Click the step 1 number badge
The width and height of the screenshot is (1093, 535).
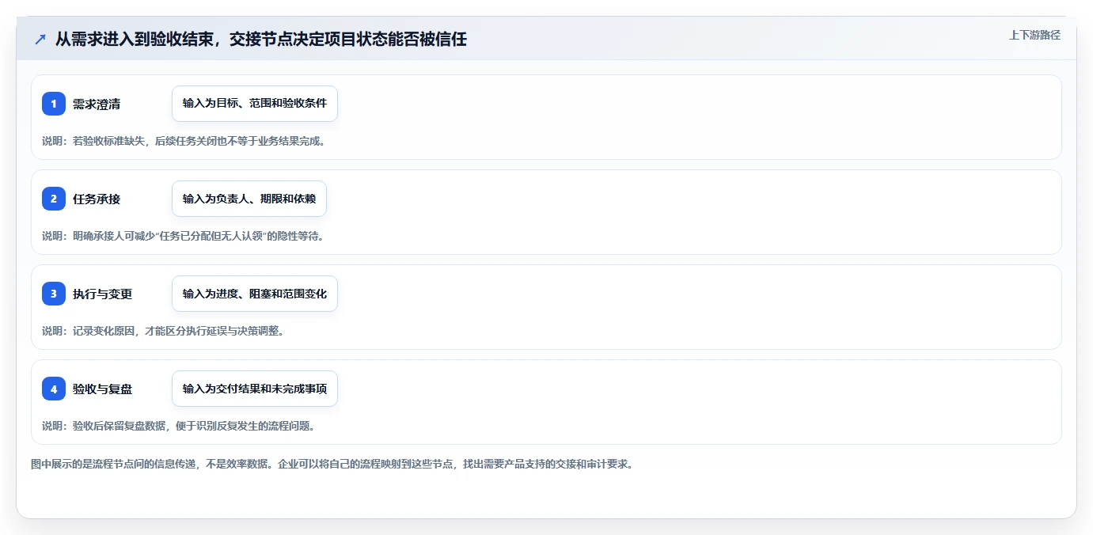(54, 104)
